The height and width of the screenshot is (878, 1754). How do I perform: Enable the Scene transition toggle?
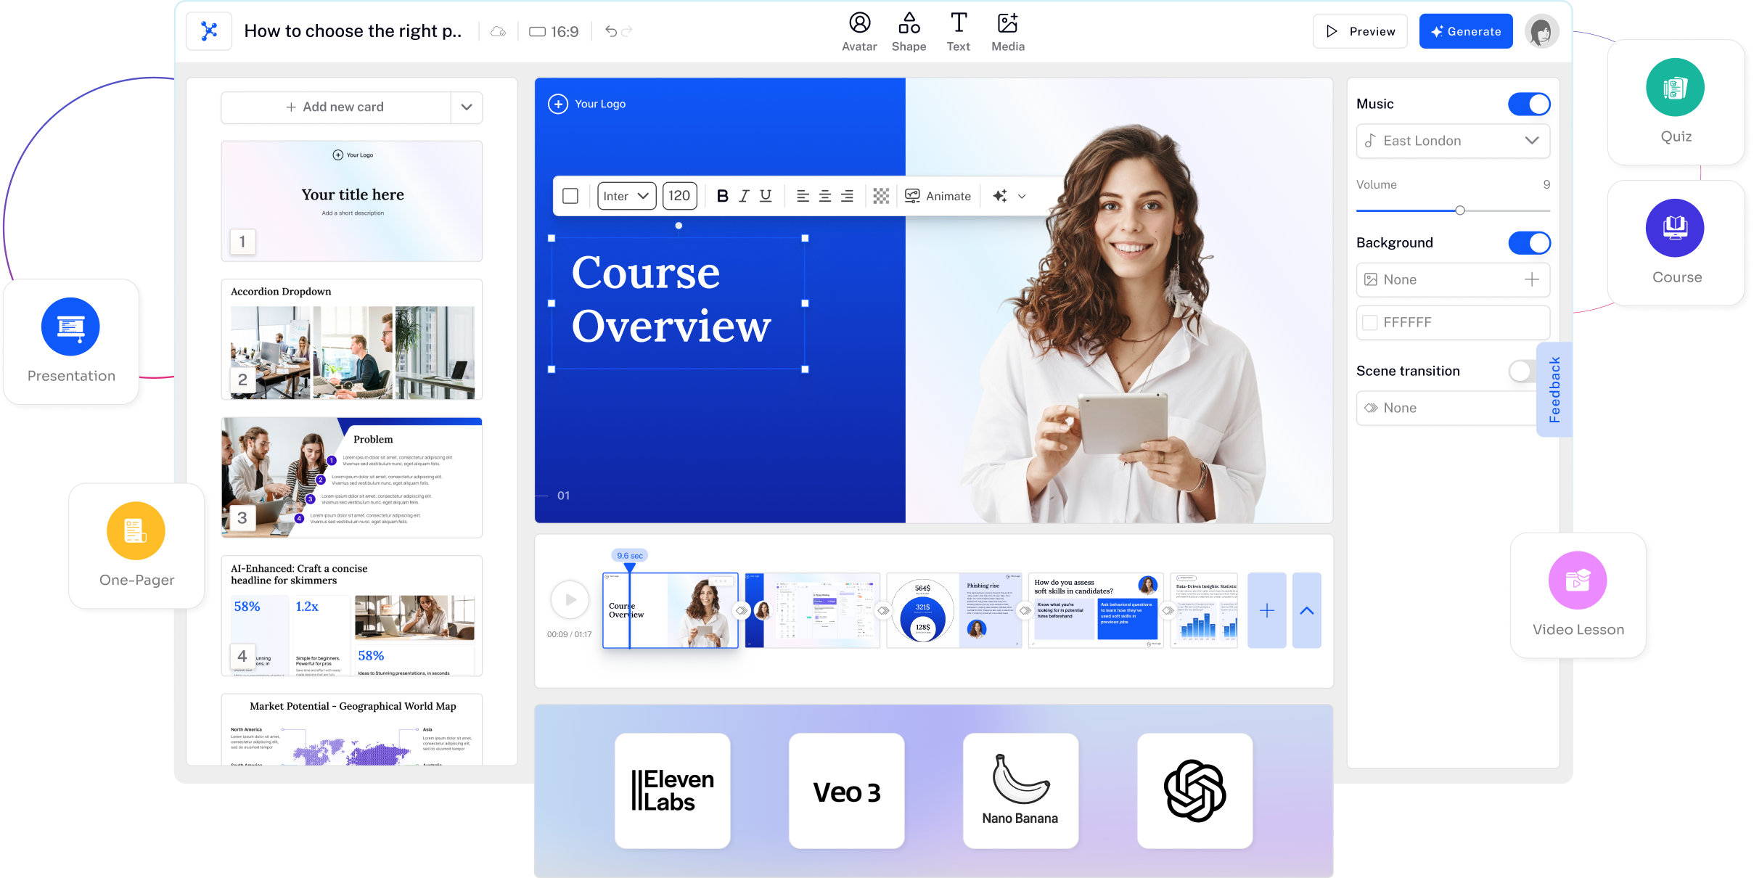point(1523,371)
